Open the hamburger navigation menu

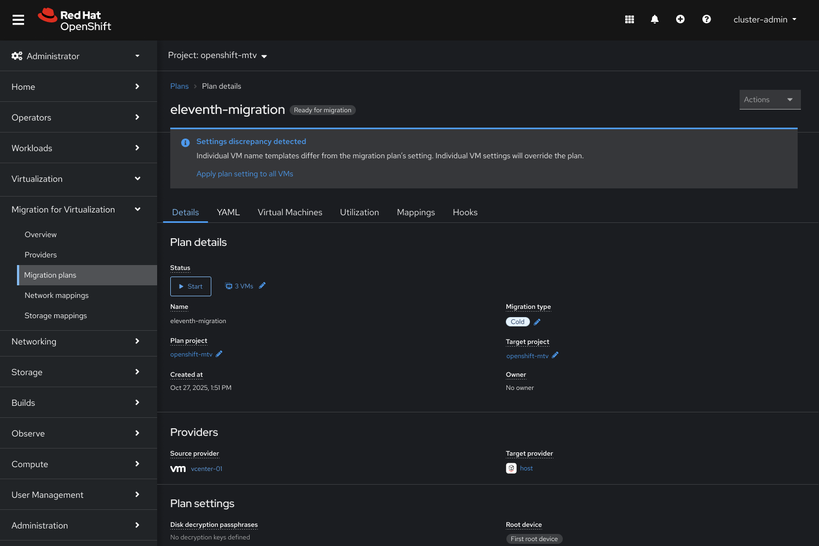pos(18,20)
